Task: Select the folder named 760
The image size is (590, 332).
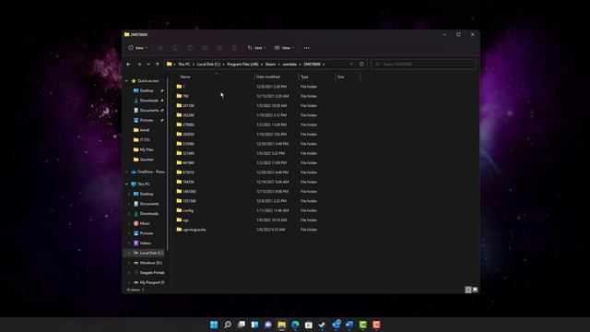Action: (x=185, y=96)
